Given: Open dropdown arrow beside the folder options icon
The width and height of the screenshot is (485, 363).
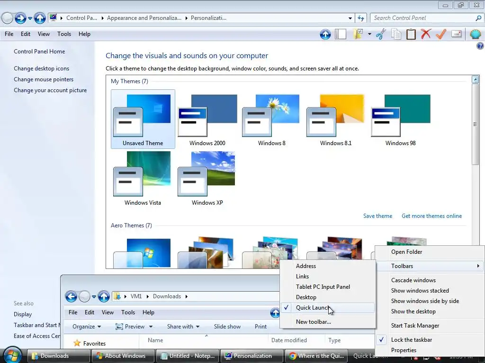Looking at the screenshot, I should 369,34.
